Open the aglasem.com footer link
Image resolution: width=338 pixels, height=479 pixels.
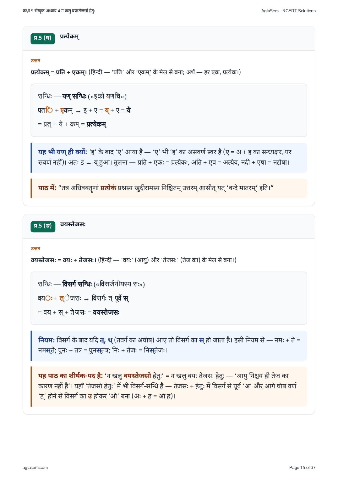tap(35, 467)
